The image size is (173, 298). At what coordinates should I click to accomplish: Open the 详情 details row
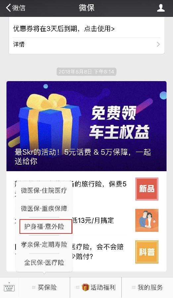pos(87,44)
